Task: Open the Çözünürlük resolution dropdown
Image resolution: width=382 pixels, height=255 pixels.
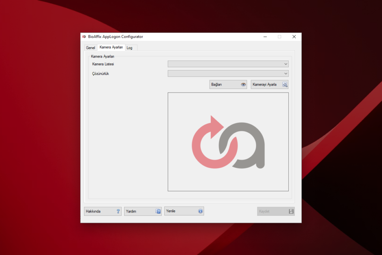Action: pos(228,74)
